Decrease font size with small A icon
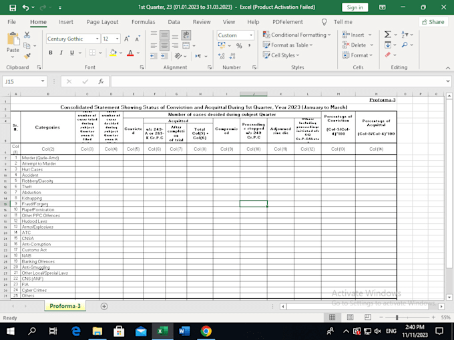Screen dimensions: 454x340 coord(138,39)
